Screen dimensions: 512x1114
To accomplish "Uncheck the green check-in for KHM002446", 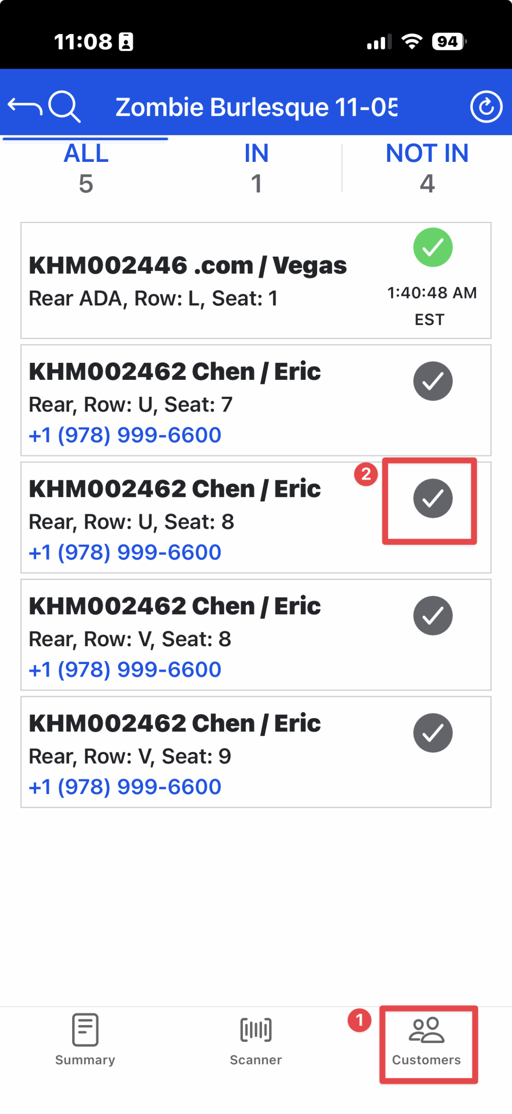I will click(x=433, y=247).
